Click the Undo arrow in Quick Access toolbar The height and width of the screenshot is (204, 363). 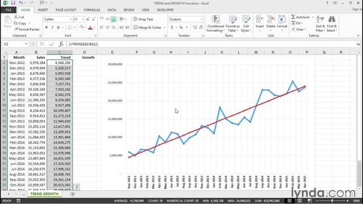pos(21,3)
